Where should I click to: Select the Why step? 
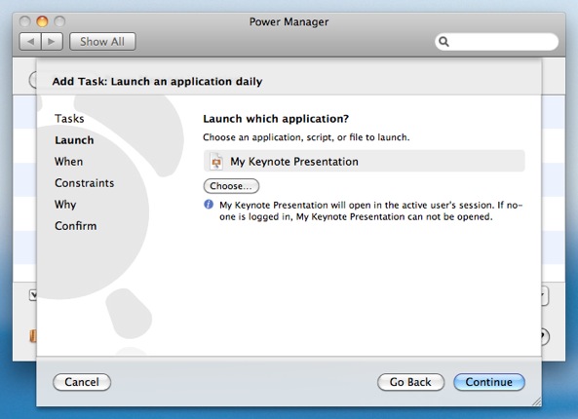(65, 205)
